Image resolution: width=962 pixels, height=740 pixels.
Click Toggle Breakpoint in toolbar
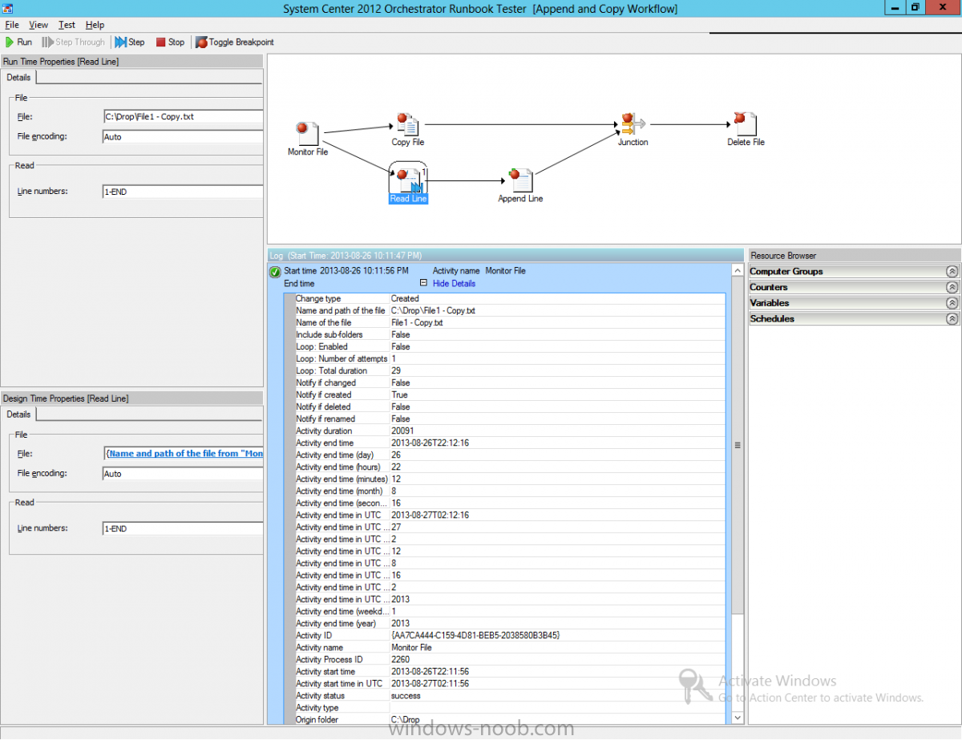point(235,42)
